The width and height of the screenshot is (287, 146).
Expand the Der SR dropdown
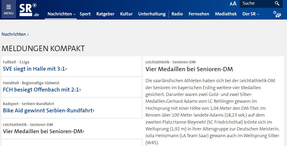point(251,14)
